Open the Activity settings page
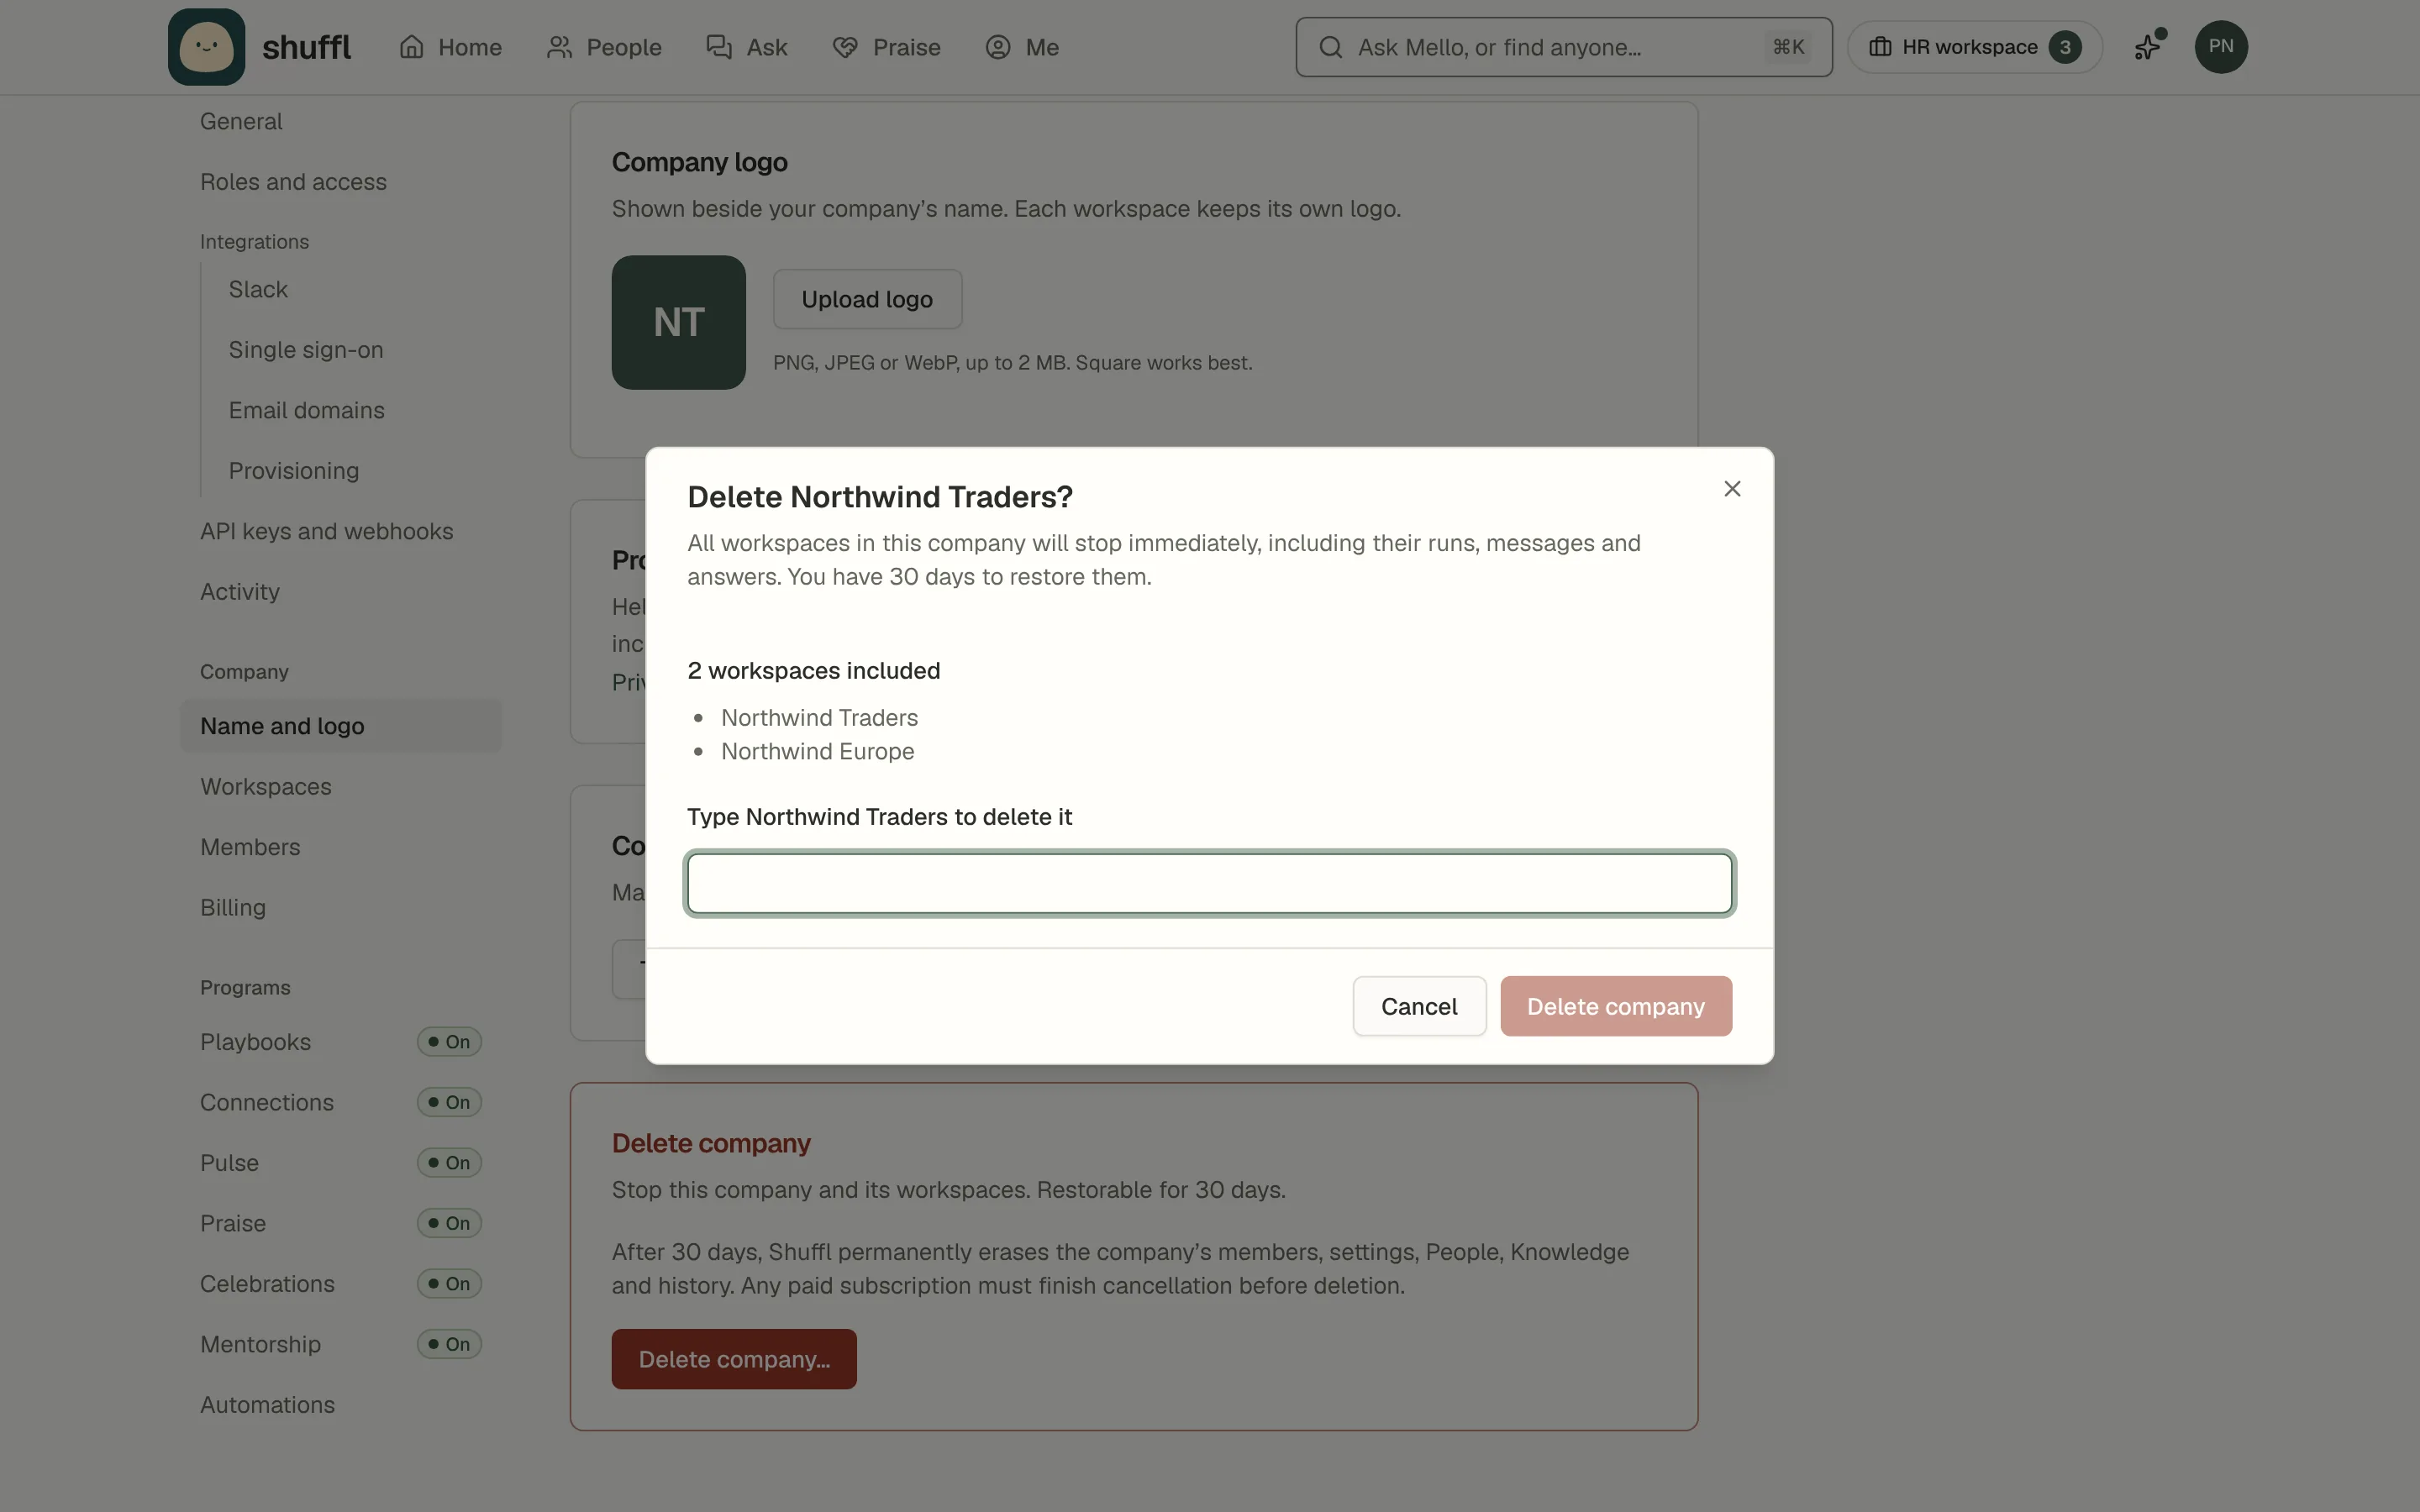This screenshot has width=2420, height=1512. click(x=240, y=592)
